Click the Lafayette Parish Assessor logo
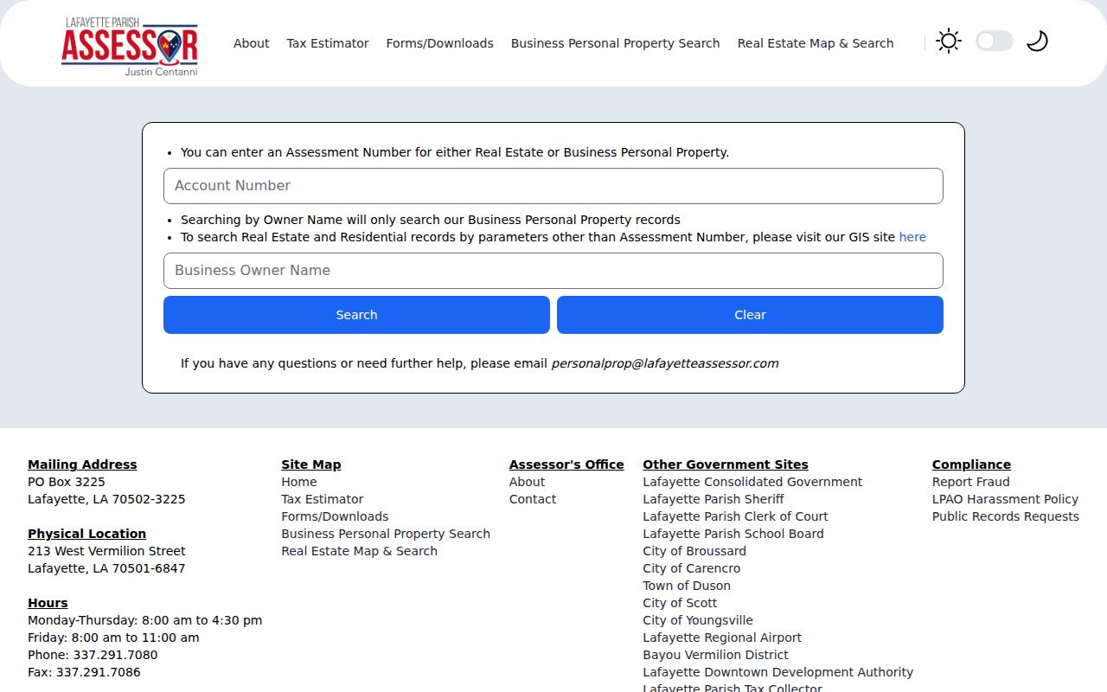 [130, 47]
